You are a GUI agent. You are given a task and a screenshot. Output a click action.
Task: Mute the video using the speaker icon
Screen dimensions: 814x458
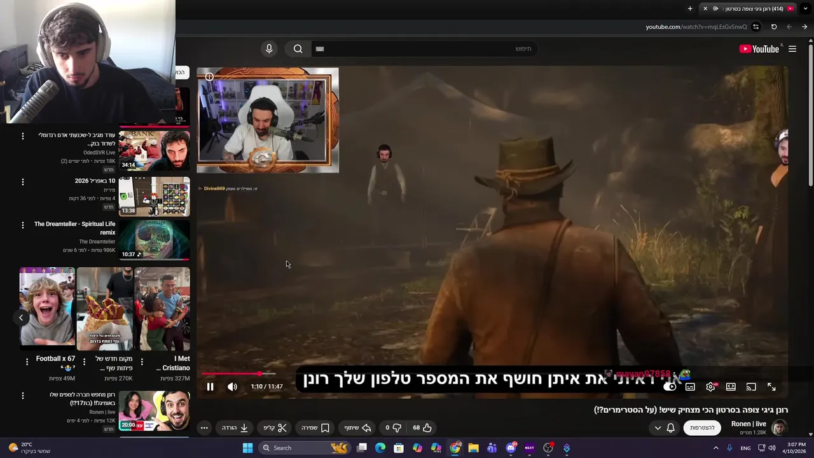click(233, 387)
